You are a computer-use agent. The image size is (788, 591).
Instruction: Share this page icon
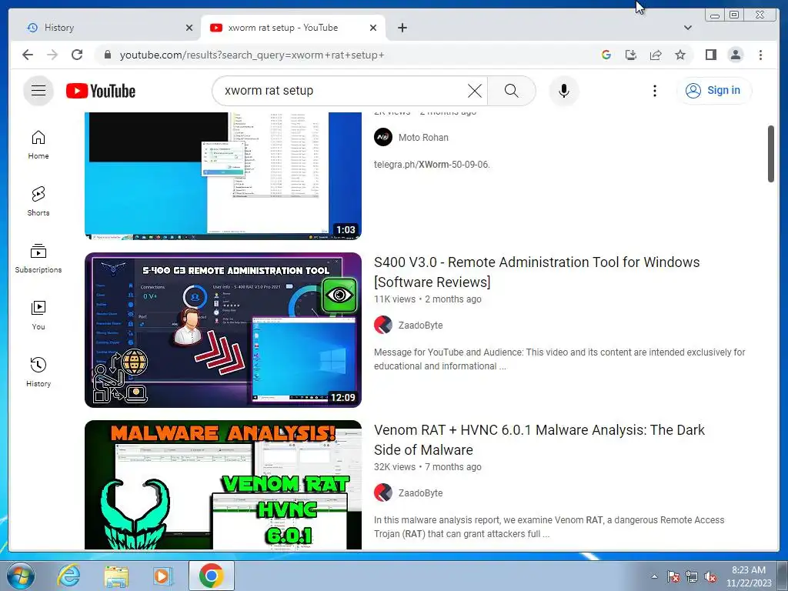[656, 55]
